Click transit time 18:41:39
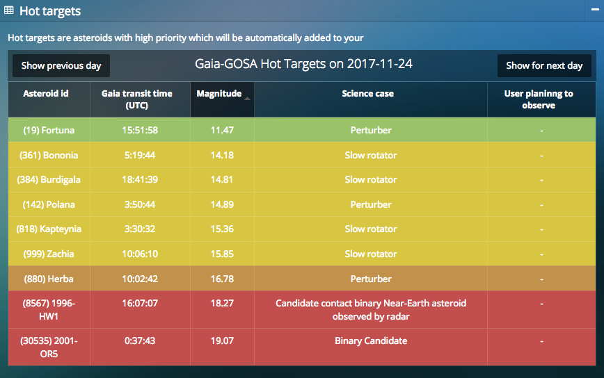Viewport: 604px width, 378px height. coord(140,179)
